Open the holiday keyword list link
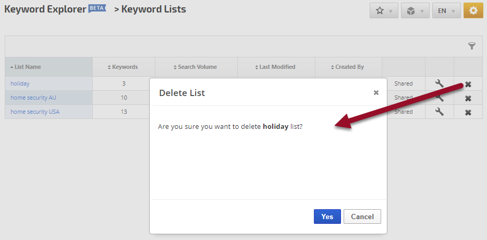 coord(20,83)
